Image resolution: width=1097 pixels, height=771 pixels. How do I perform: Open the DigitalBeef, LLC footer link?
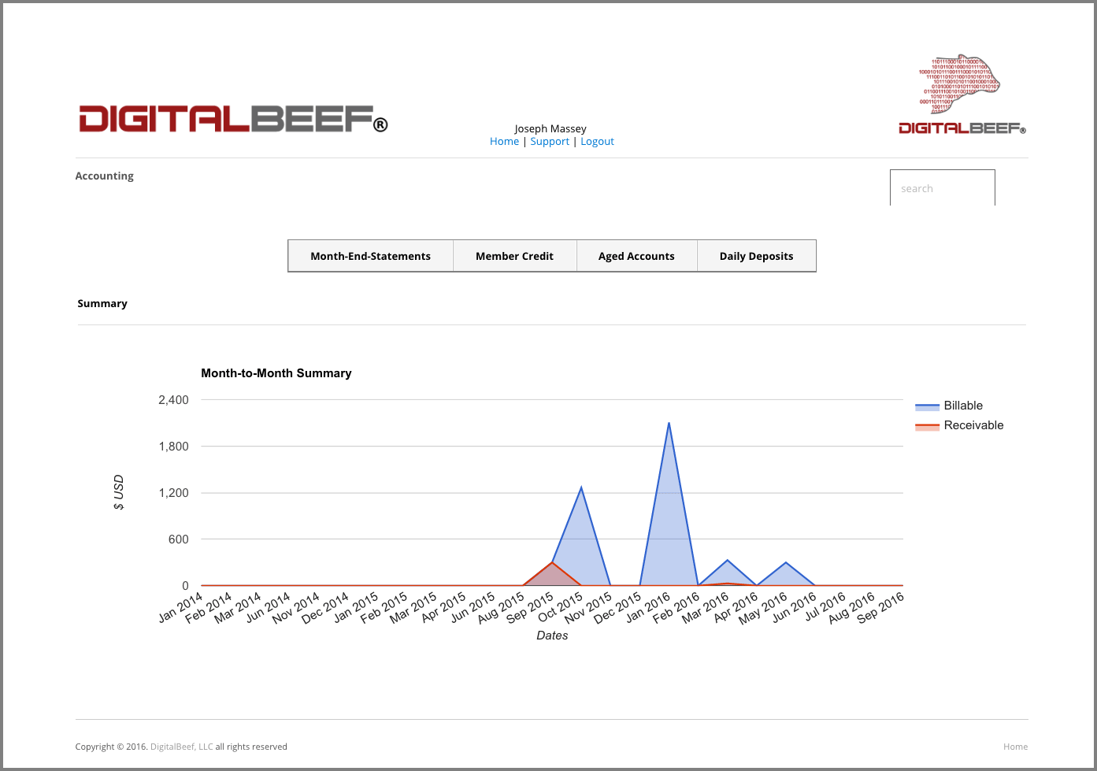(181, 747)
